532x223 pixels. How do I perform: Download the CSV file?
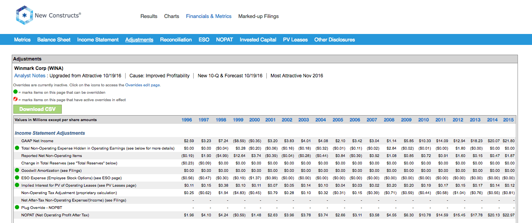coord(38,109)
